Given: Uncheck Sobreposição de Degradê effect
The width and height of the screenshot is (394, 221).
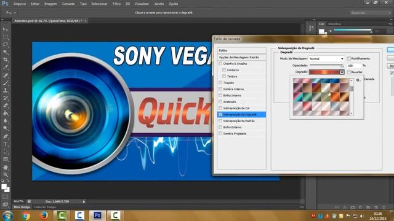Looking at the screenshot, I should [x=220, y=115].
